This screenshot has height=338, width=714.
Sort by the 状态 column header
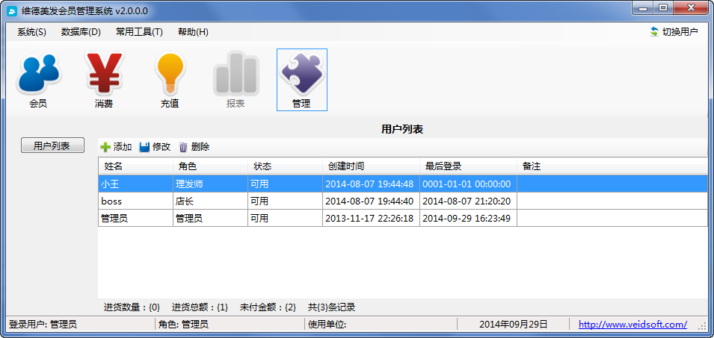point(285,166)
